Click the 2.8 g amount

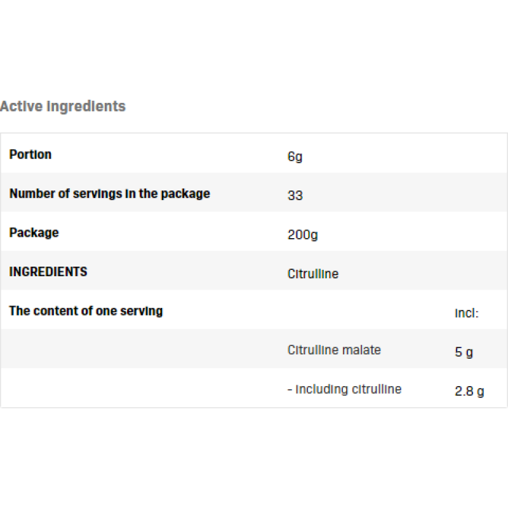point(469,392)
